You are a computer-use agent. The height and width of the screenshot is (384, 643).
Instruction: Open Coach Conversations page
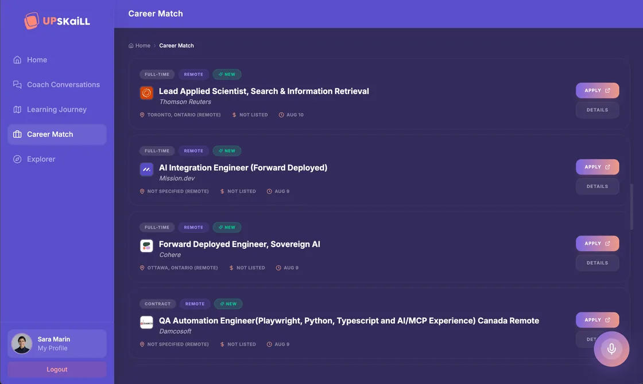(x=57, y=84)
